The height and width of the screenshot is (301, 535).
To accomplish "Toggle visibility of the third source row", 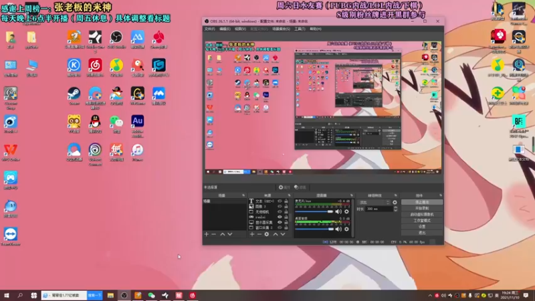I will click(280, 212).
